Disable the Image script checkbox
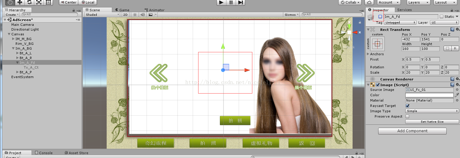The height and width of the screenshot is (158, 460). (x=378, y=85)
